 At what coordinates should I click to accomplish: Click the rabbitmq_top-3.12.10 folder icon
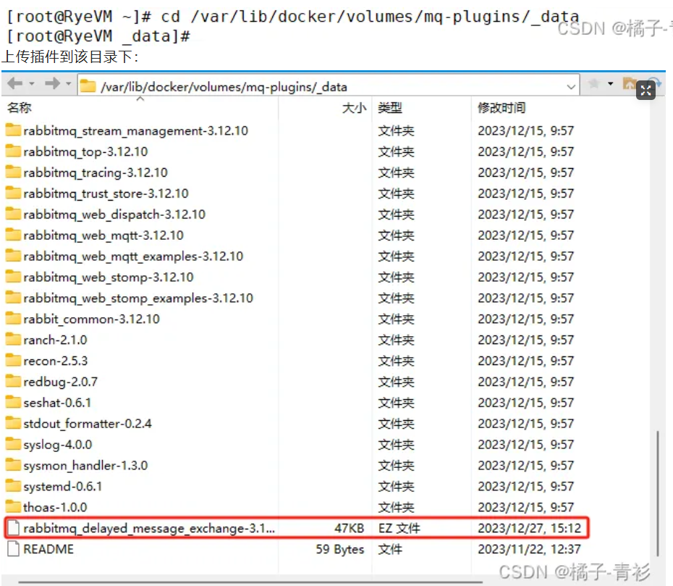(x=13, y=151)
